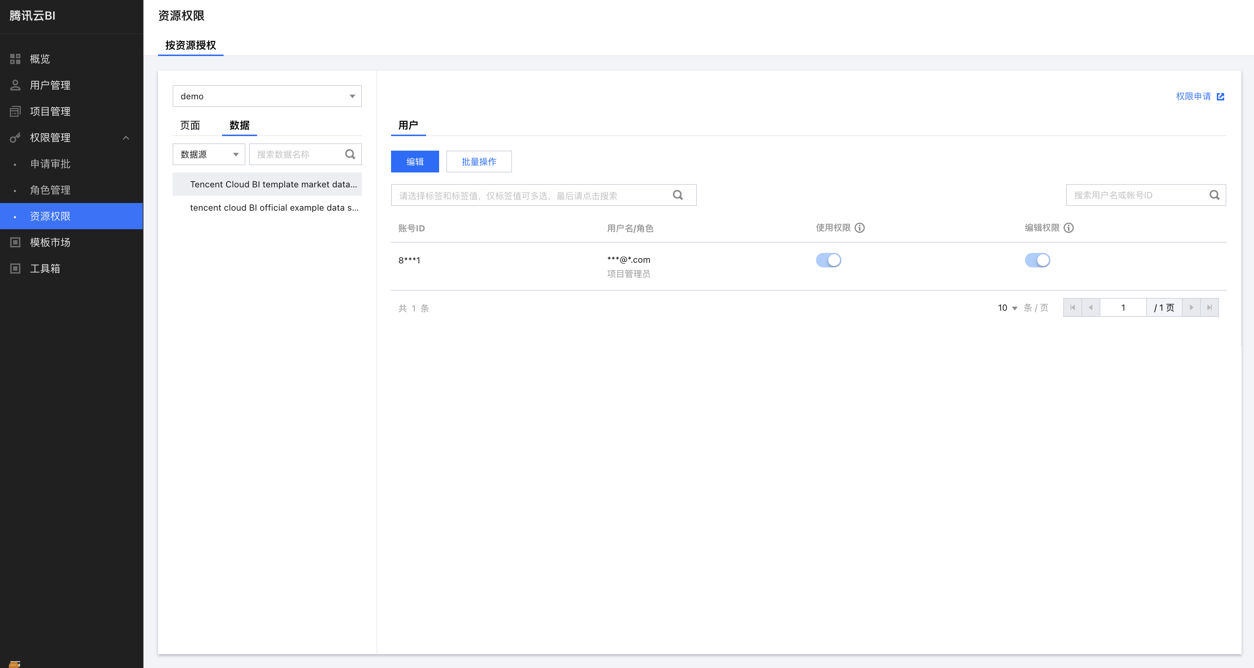Screen dimensions: 1254x668
Task: Click the search icon in 搜索数据名称 box
Action: coord(350,154)
